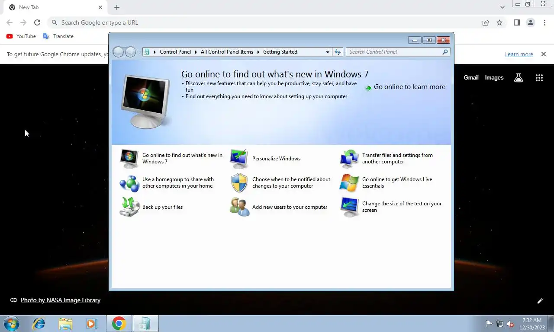
Task: Switch to the New Tab tab
Action: [55, 7]
